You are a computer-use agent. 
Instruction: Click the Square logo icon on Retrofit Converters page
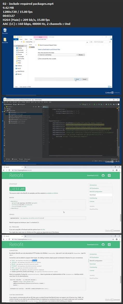click(109, 245)
